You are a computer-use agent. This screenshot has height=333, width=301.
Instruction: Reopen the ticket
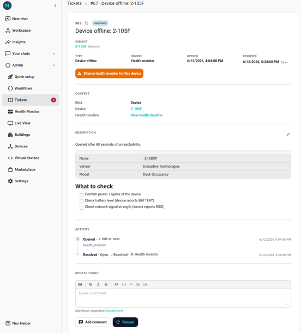coord(125,322)
